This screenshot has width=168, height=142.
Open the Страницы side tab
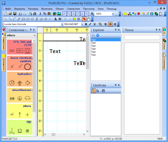(x=164, y=61)
